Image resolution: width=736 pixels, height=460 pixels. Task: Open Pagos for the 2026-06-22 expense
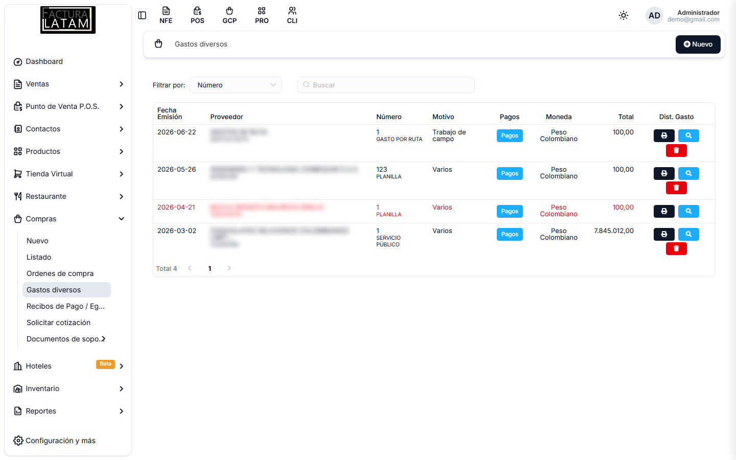point(510,135)
